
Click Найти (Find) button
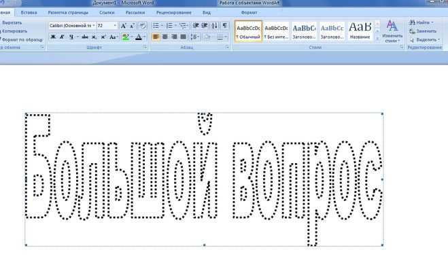coord(421,22)
